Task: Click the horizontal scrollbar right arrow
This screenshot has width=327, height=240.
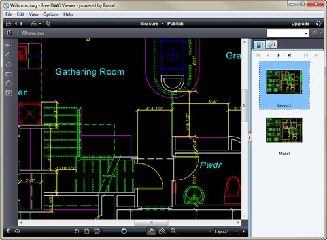Action: click(238, 222)
